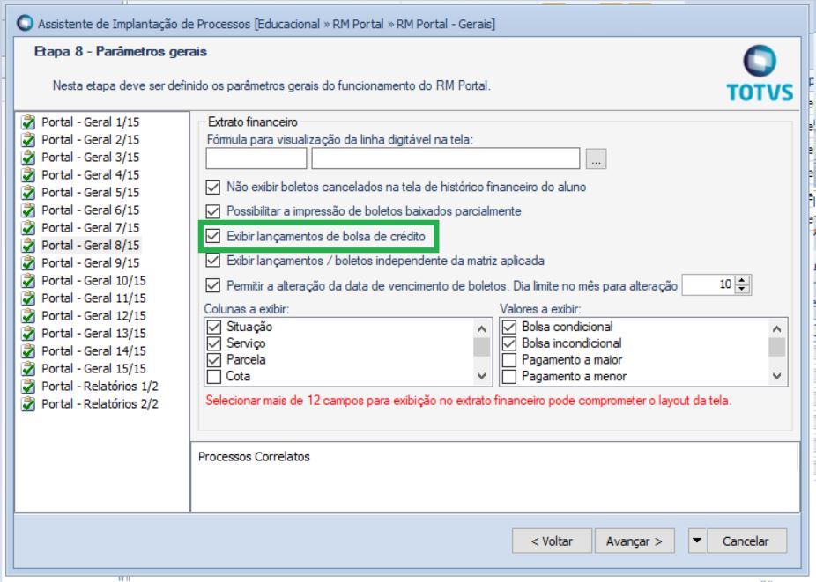Select step Portal - Geral 6/15
Screen dimensions: 816x582
click(x=91, y=210)
